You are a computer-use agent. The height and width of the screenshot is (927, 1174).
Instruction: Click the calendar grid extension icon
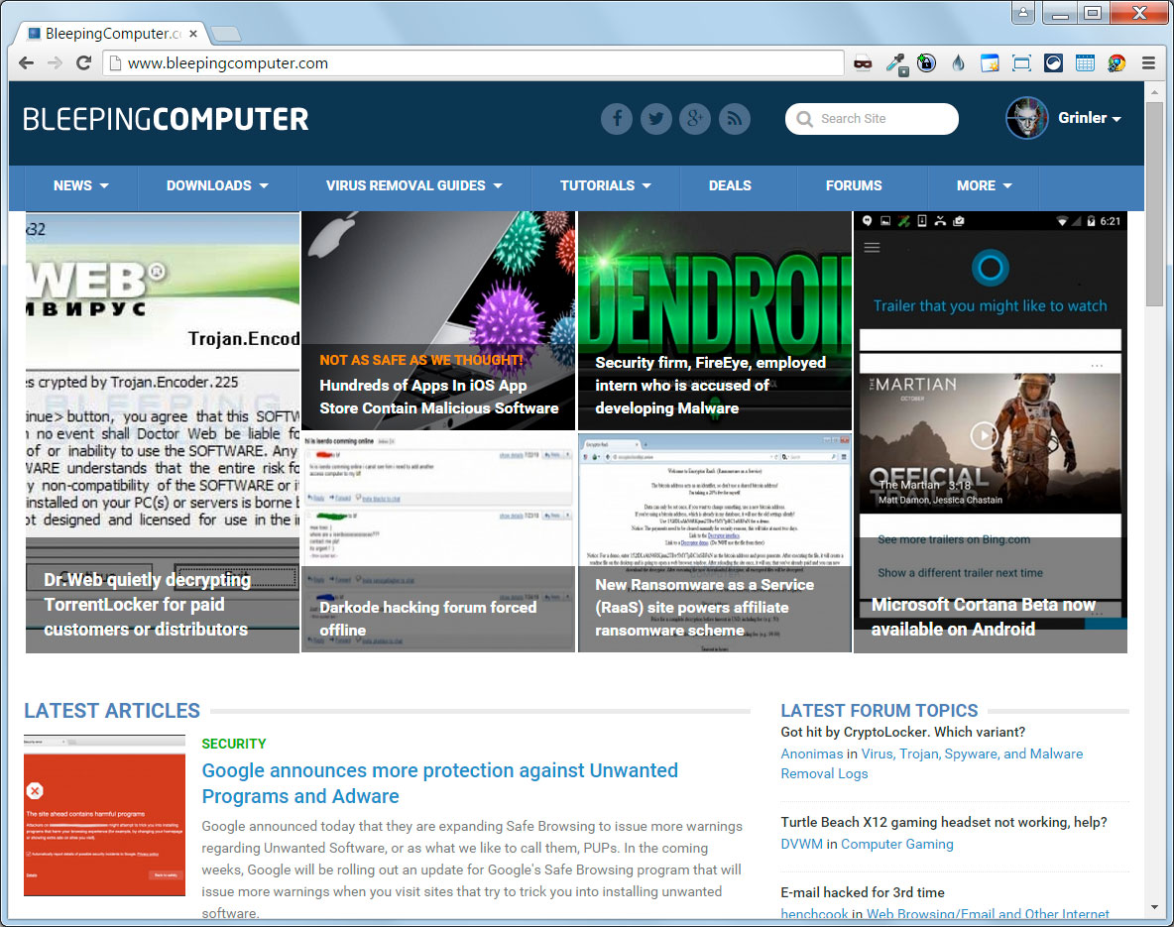tap(1085, 62)
